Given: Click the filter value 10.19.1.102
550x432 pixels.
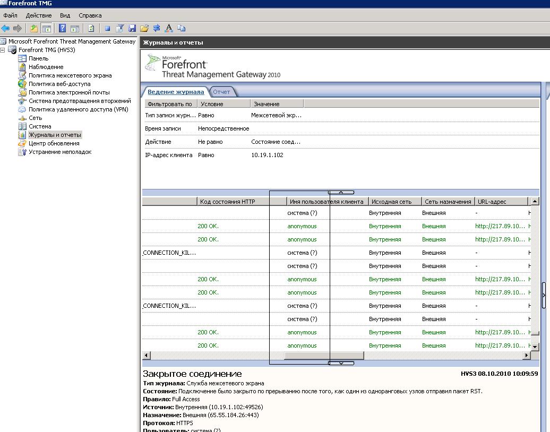Looking at the screenshot, I should click(x=267, y=155).
